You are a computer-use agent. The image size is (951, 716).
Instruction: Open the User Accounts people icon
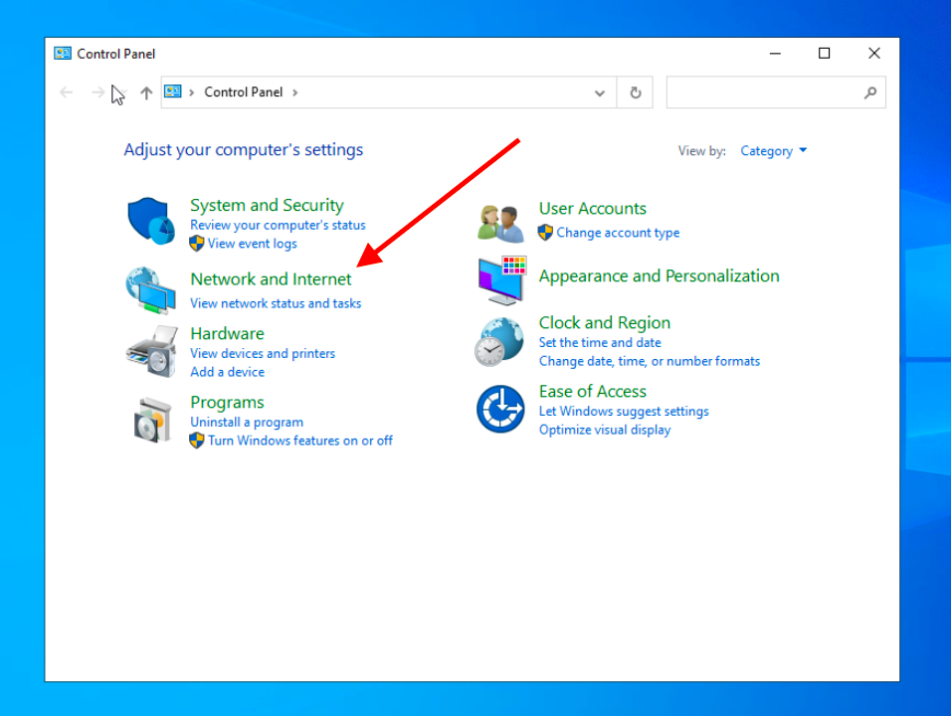[x=500, y=223]
